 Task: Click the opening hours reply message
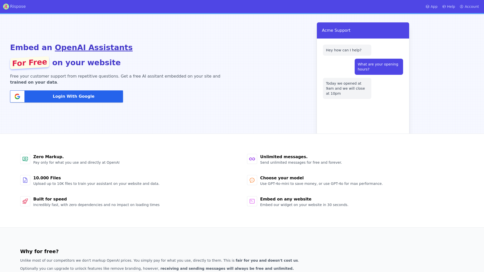point(347,88)
